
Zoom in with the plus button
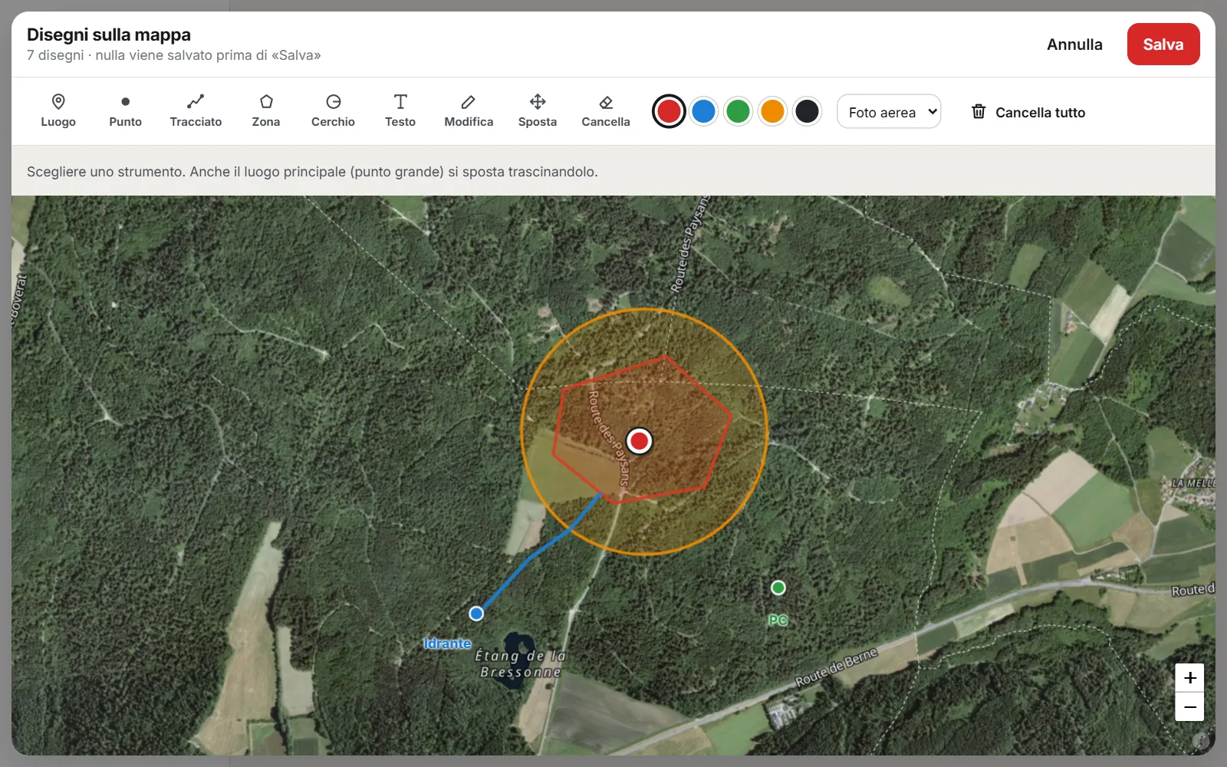[x=1189, y=678]
